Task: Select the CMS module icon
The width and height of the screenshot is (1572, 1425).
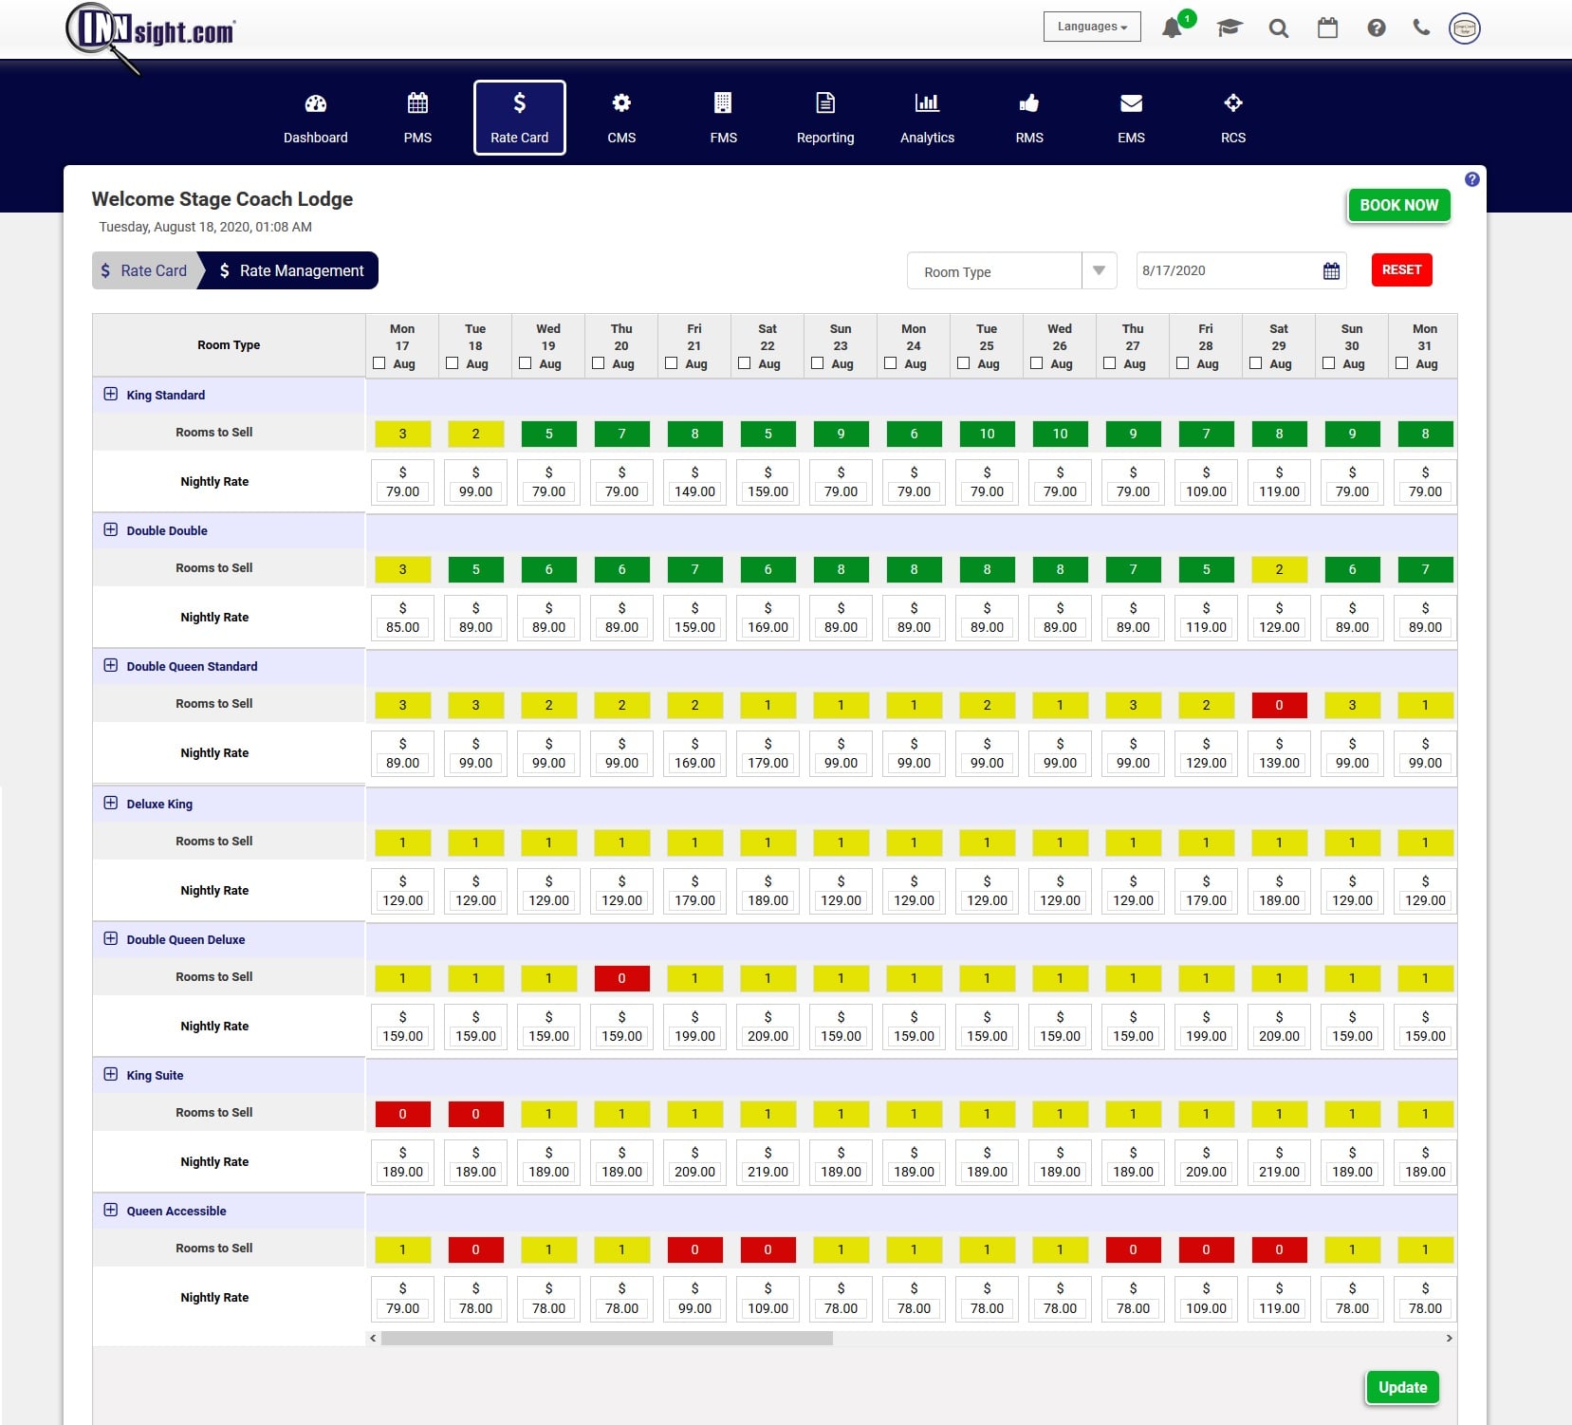Action: coord(622,117)
